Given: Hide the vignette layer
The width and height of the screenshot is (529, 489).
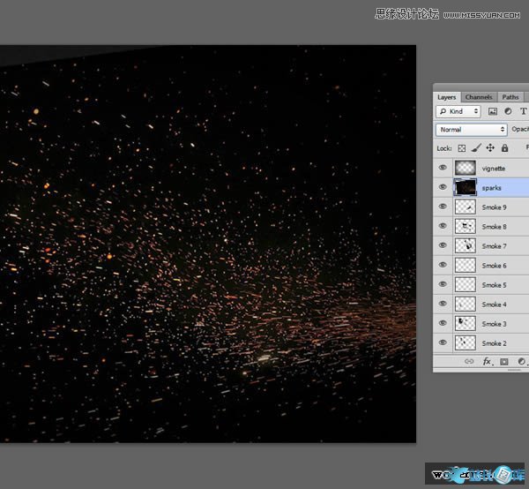Looking at the screenshot, I should (443, 168).
